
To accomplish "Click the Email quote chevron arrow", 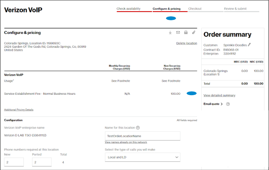I will [222, 104].
